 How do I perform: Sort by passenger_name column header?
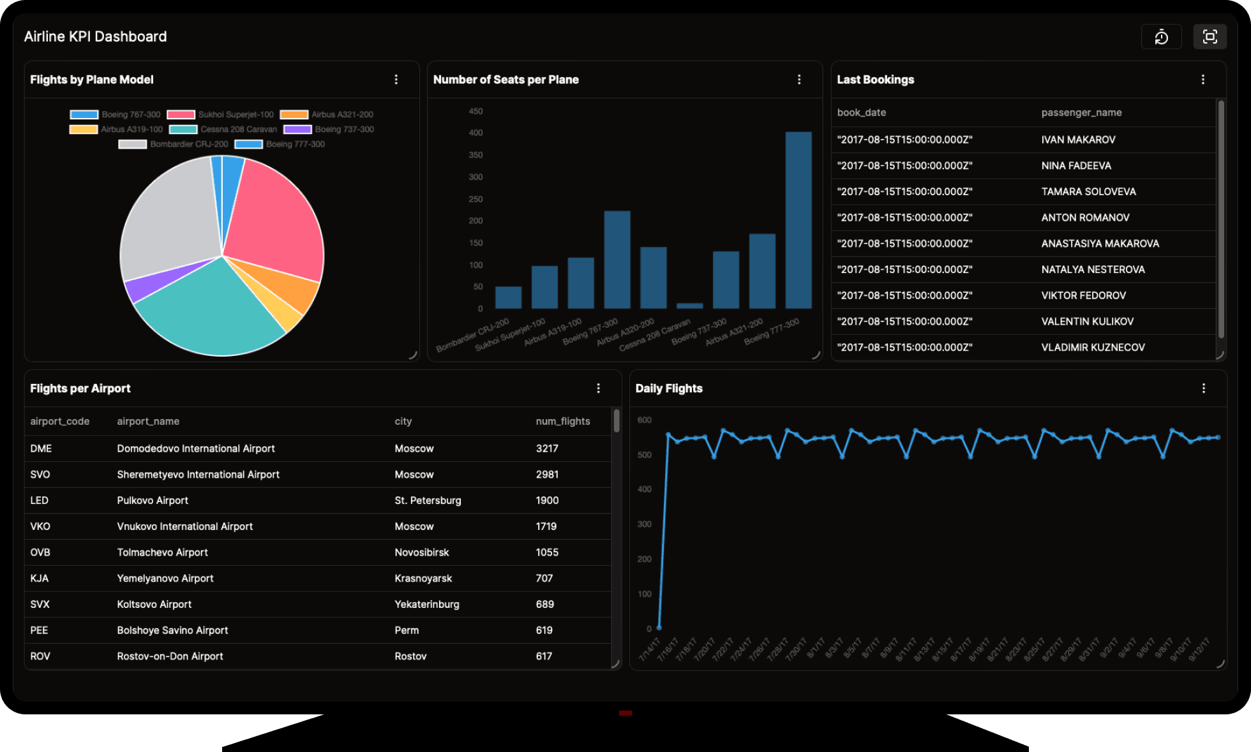click(1081, 113)
